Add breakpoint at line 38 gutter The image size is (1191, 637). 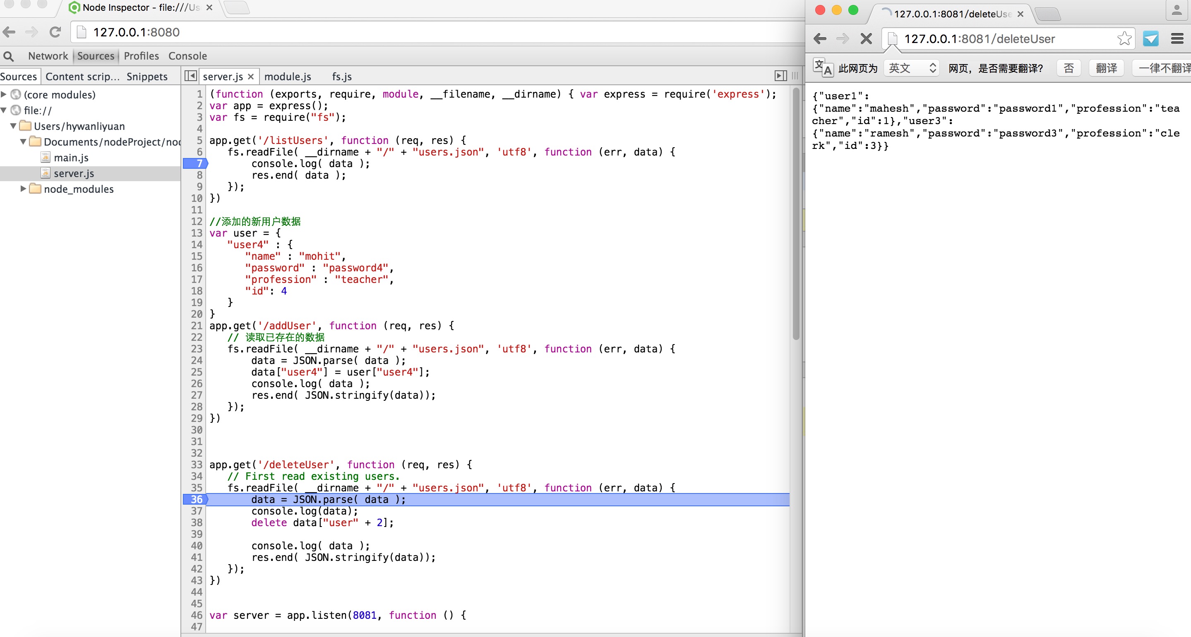pyautogui.click(x=197, y=523)
